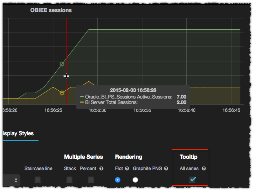Select the Graphite PNG radio button
Screen dimensions: 253x190
[135, 180]
